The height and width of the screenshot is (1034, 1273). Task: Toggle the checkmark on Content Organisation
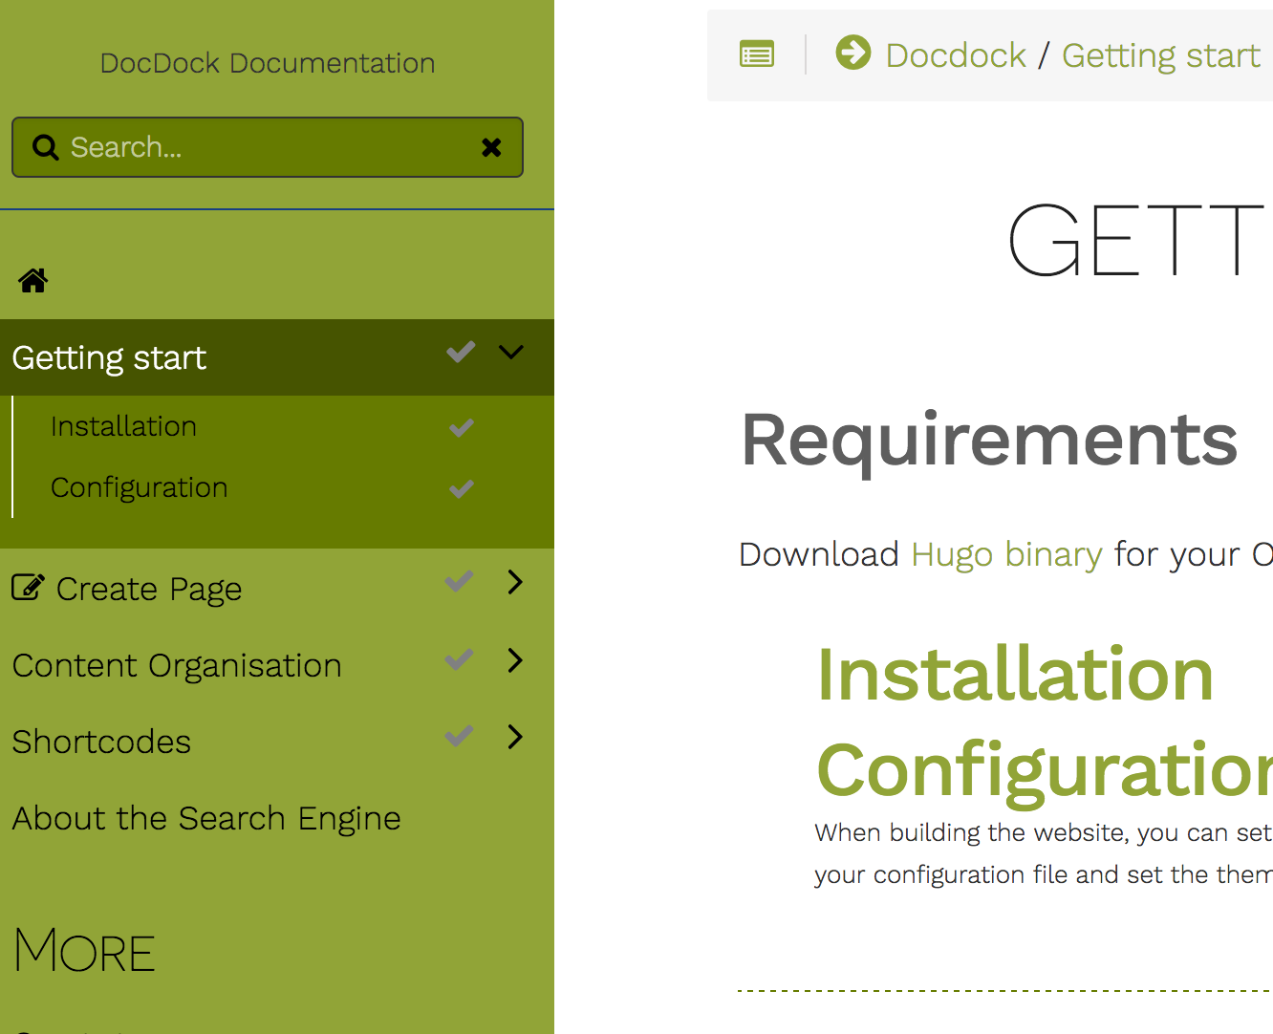tap(458, 659)
